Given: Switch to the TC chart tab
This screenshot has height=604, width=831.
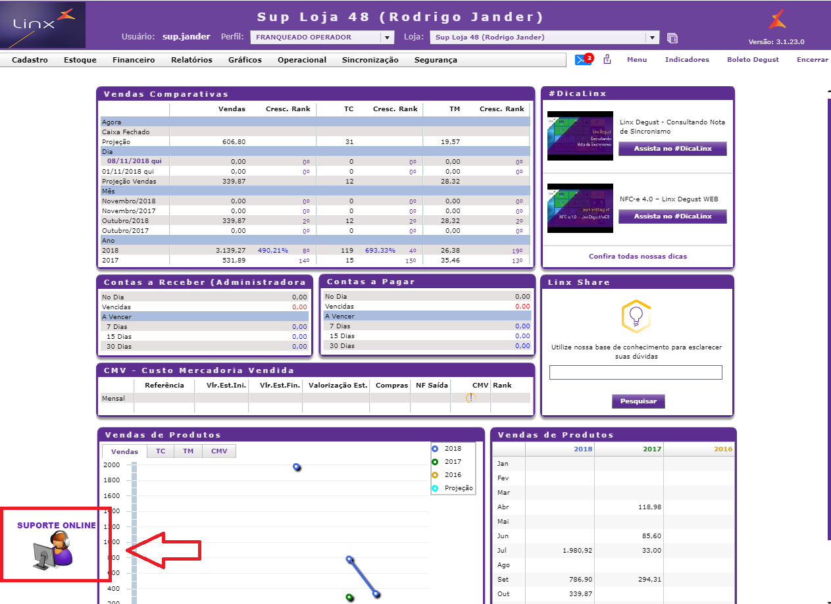Looking at the screenshot, I should [161, 451].
